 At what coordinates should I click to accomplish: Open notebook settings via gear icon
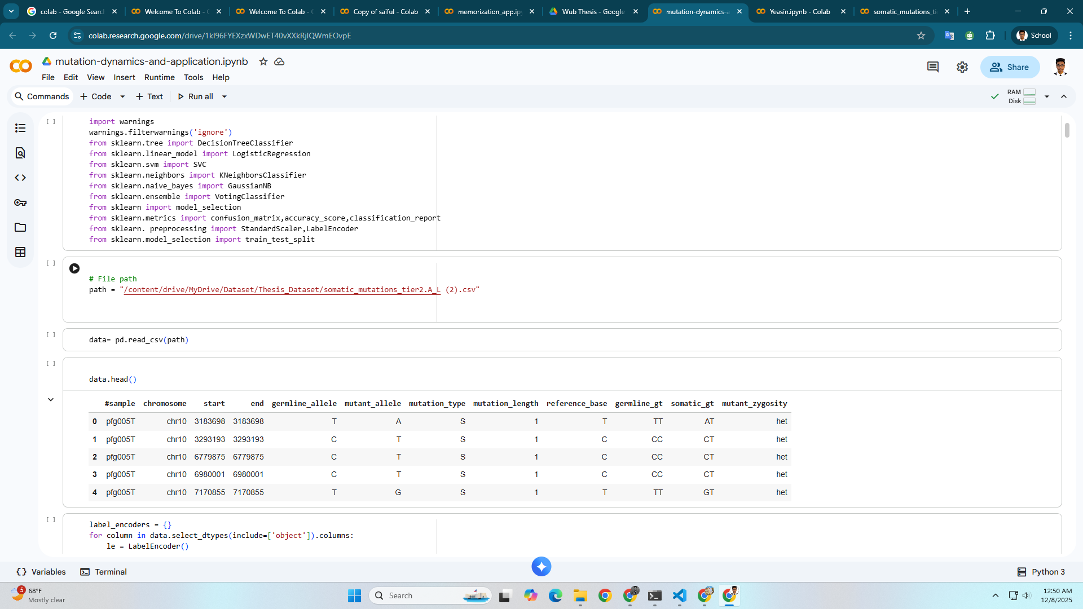(962, 67)
